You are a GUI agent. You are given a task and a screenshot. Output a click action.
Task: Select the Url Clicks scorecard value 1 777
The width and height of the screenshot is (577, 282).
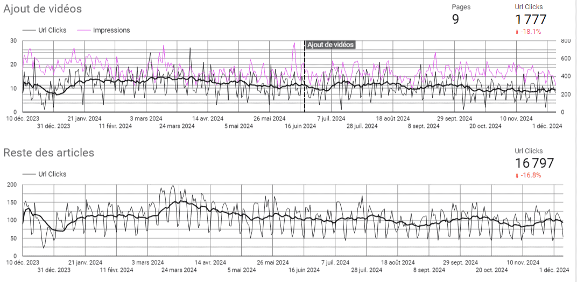[x=531, y=20]
